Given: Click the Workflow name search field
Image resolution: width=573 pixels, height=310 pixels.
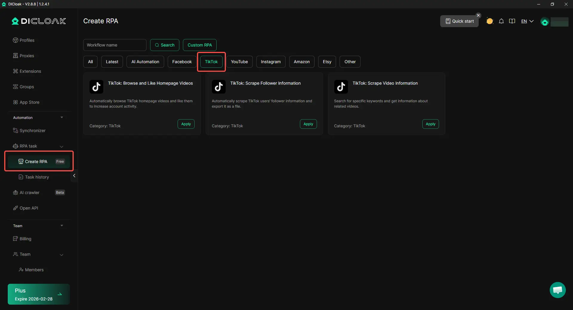Looking at the screenshot, I should click(115, 45).
